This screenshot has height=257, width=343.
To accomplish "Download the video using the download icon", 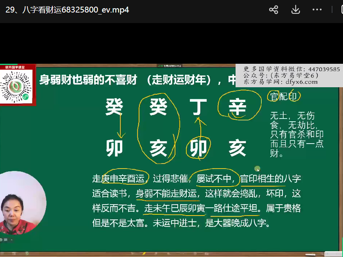I will click(295, 10).
